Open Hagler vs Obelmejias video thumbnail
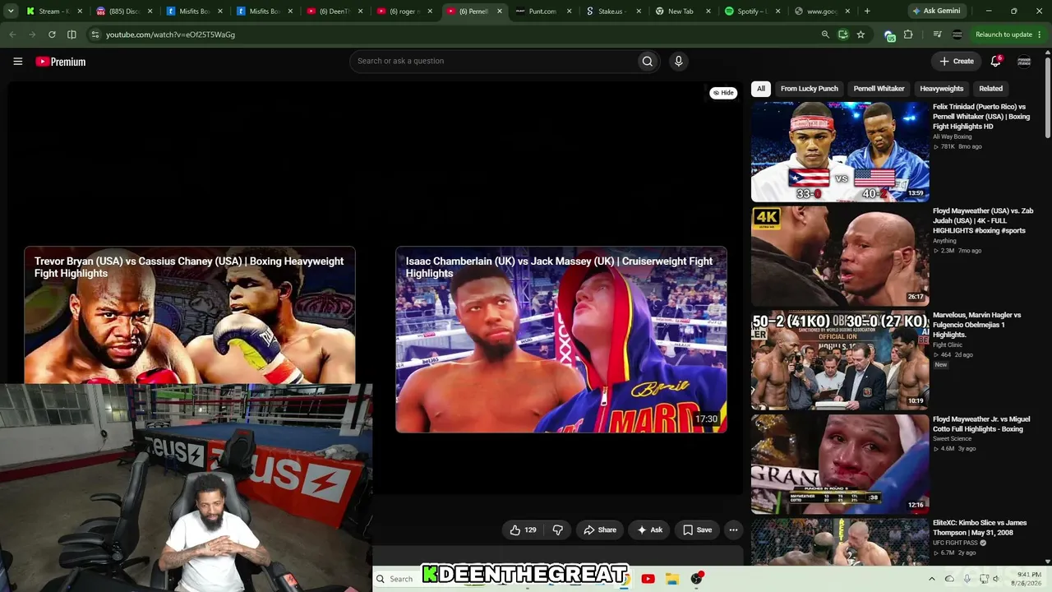Screen dimensions: 1052x592 click(840, 360)
